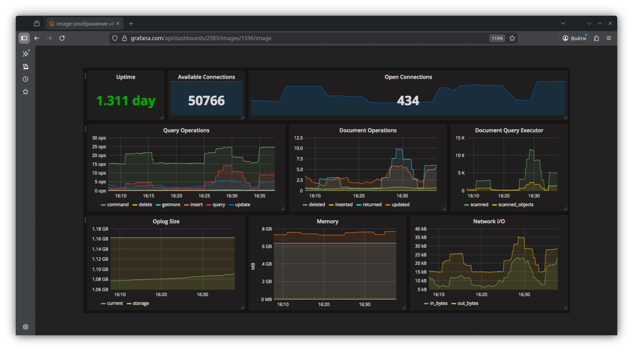The image size is (633, 351).
Task: Open the extensions puzzle icon
Action: coord(597,38)
